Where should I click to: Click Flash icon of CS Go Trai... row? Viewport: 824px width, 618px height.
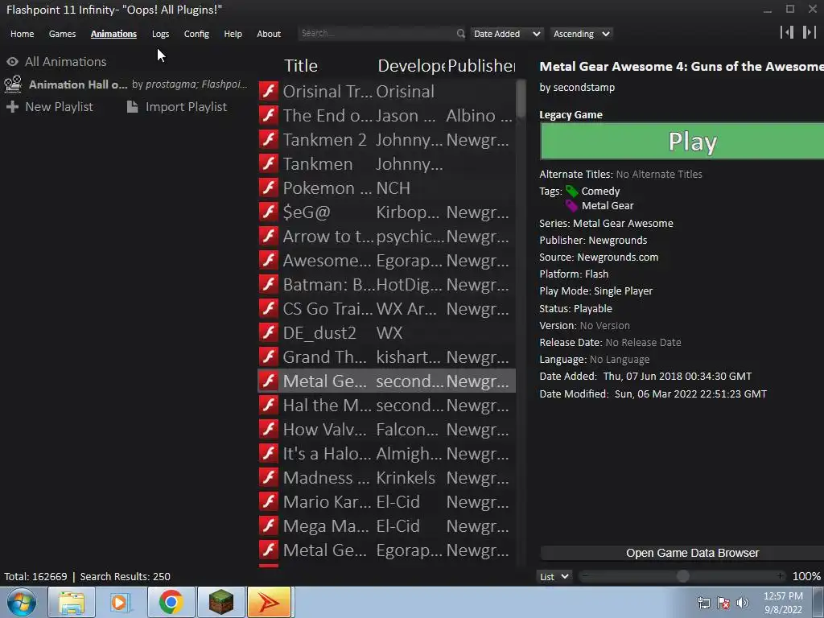(x=269, y=308)
